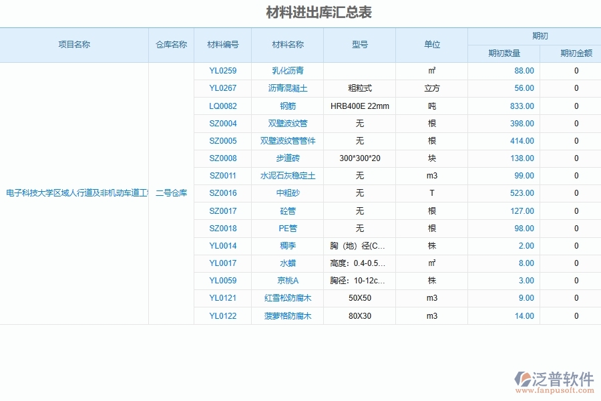
Task: Click the 期初 group header
Action: (534, 35)
